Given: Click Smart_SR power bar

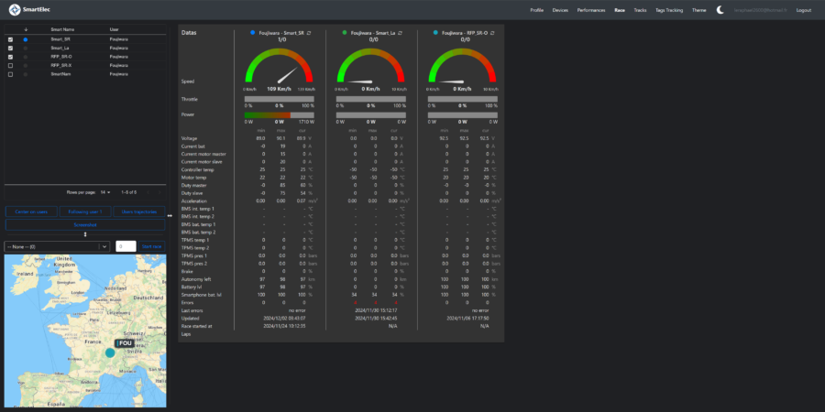Looking at the screenshot, I should [279, 114].
